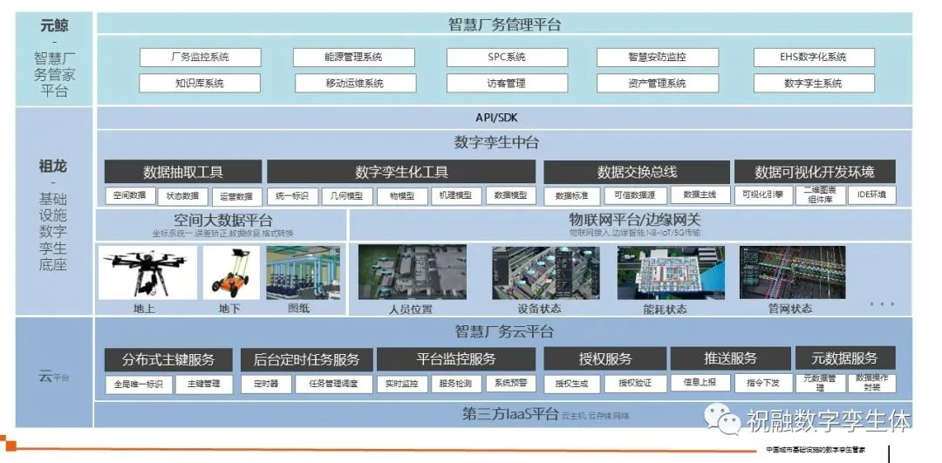Select the 数据交换总线 header
942x463 pixels.
click(x=637, y=172)
